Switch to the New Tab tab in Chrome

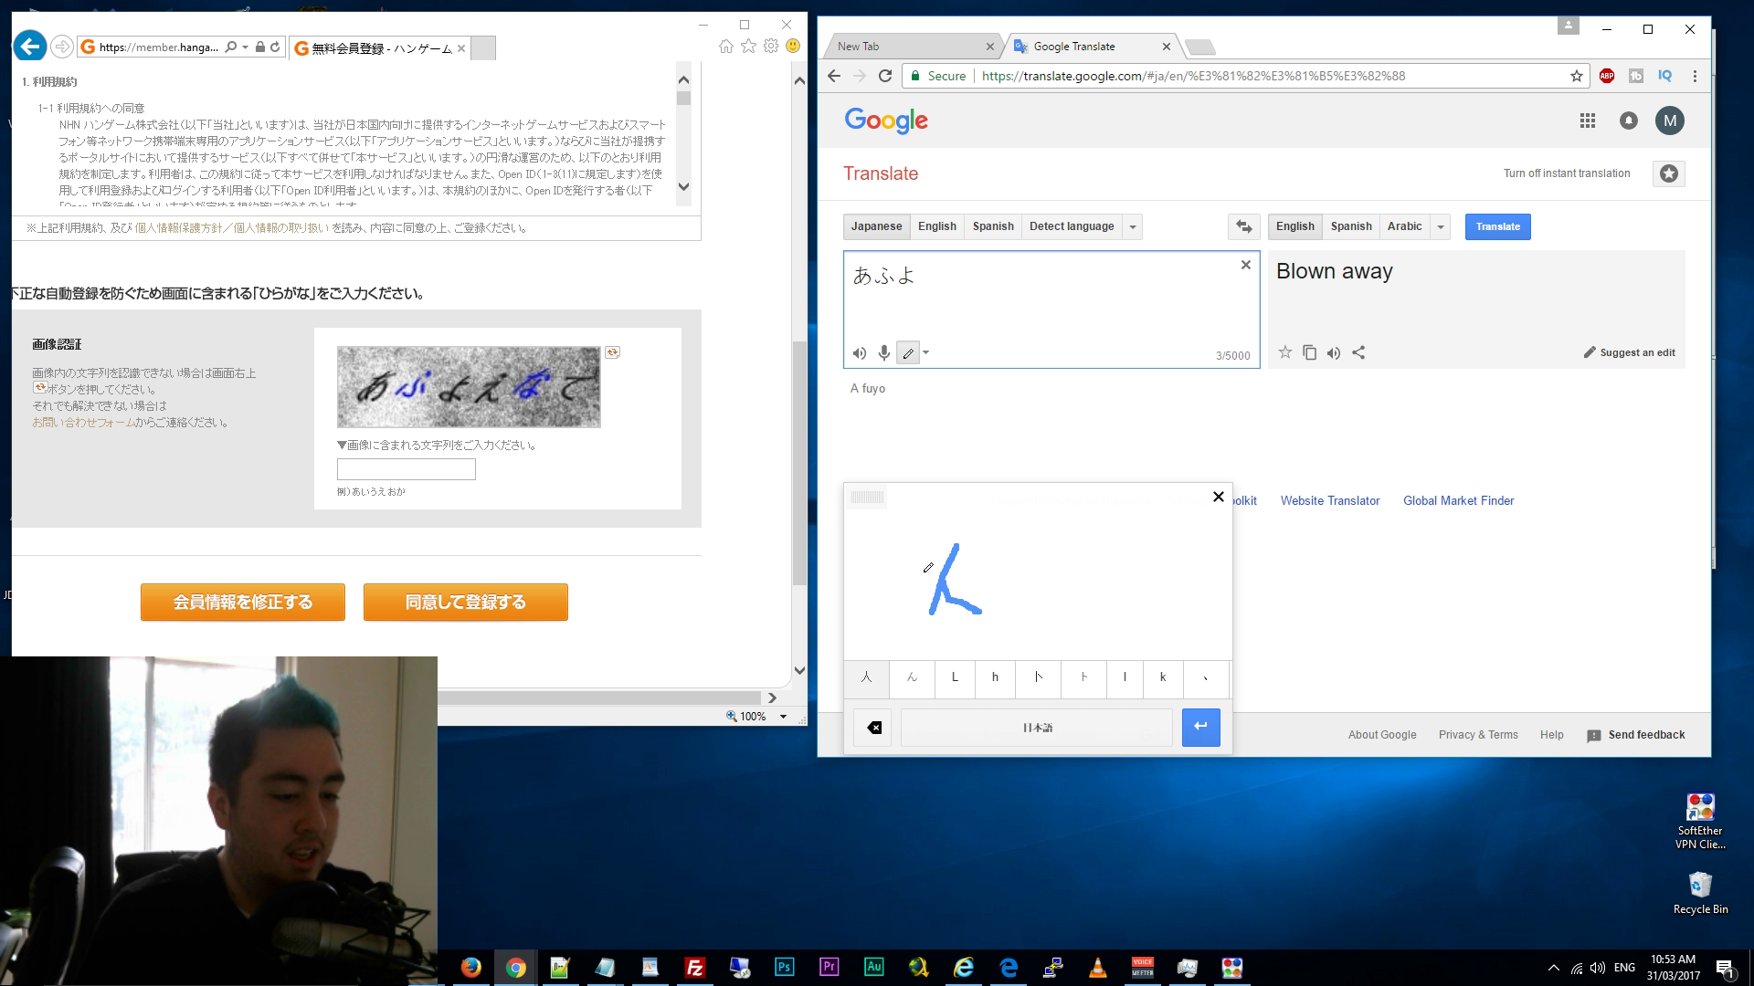pyautogui.click(x=914, y=46)
